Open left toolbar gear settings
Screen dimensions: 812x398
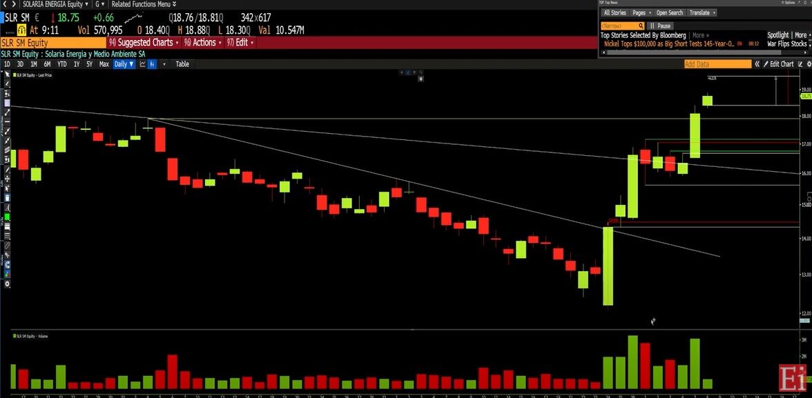point(7,283)
